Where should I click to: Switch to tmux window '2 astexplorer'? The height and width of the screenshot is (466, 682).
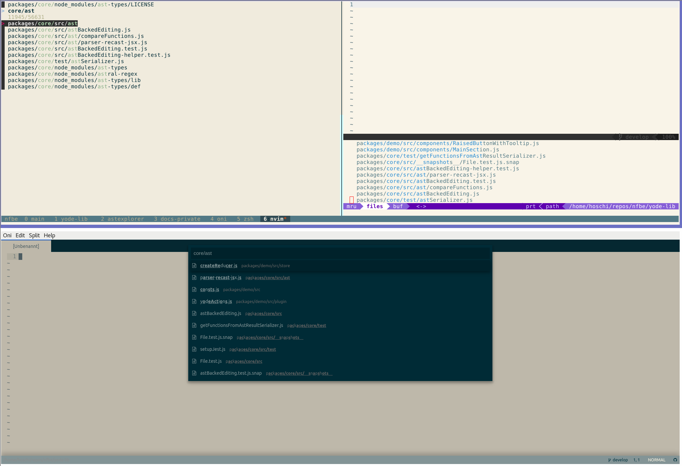pos(123,219)
